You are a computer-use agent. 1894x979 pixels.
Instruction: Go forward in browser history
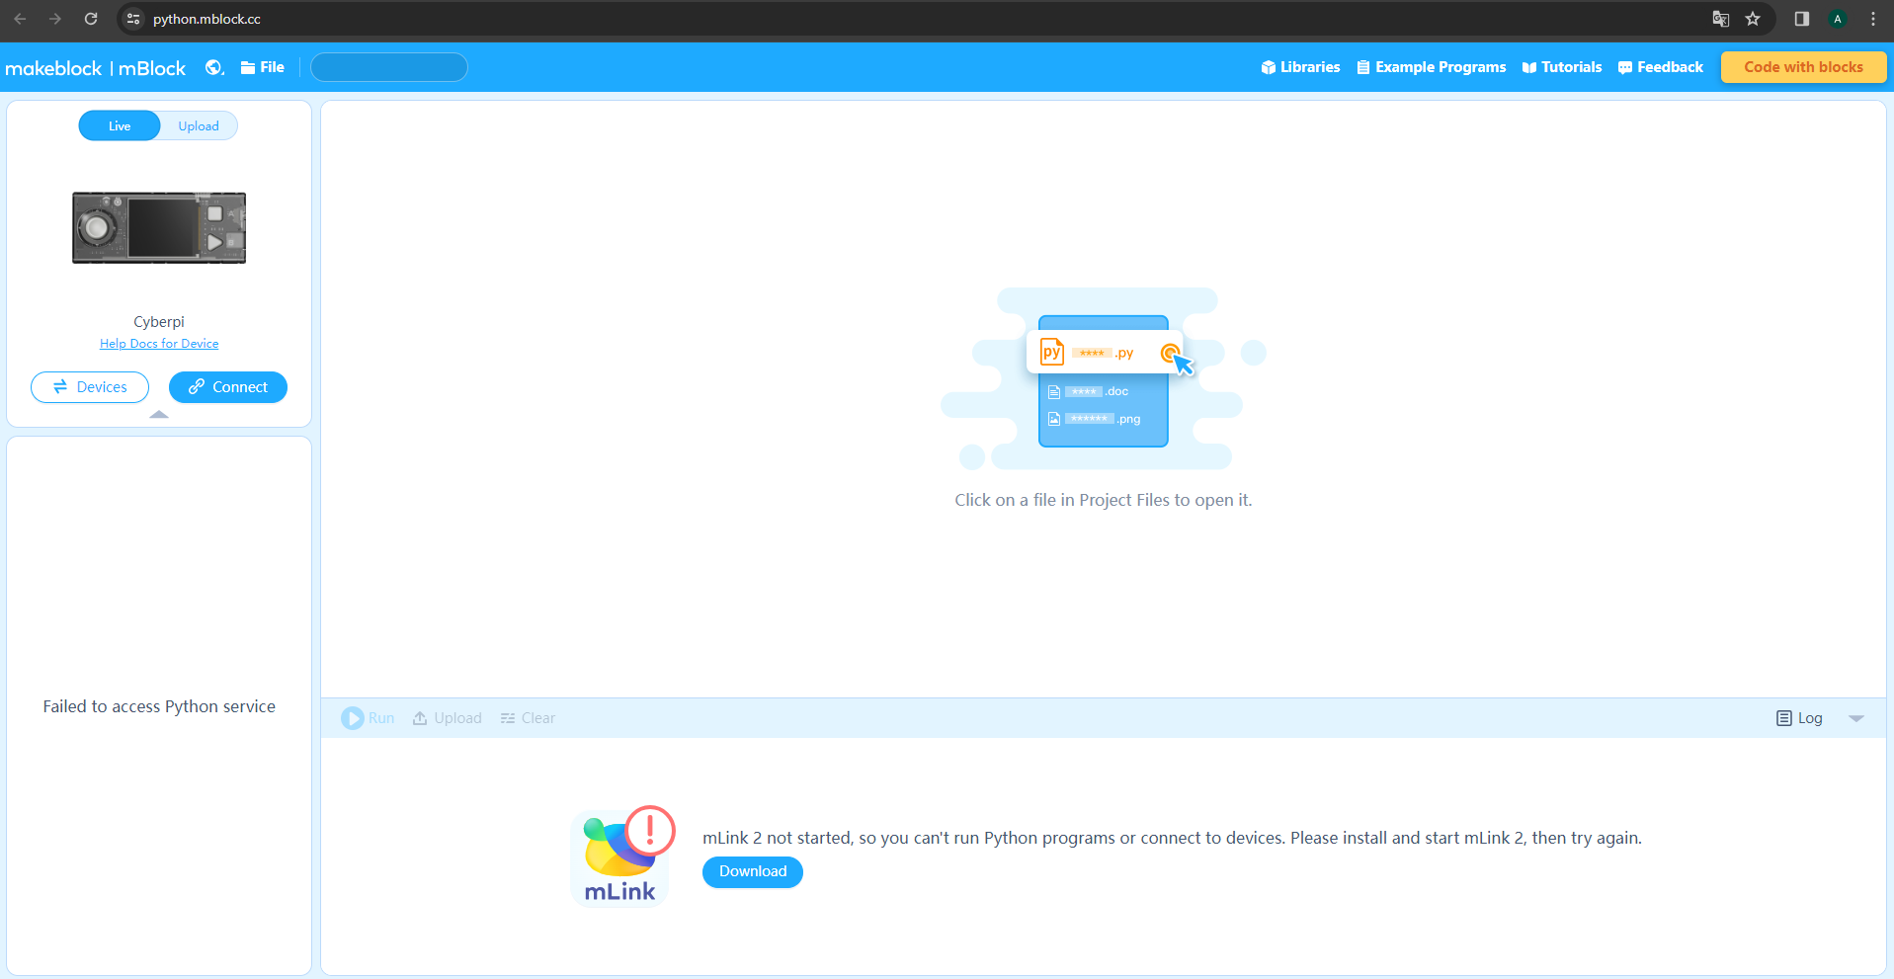click(x=55, y=19)
